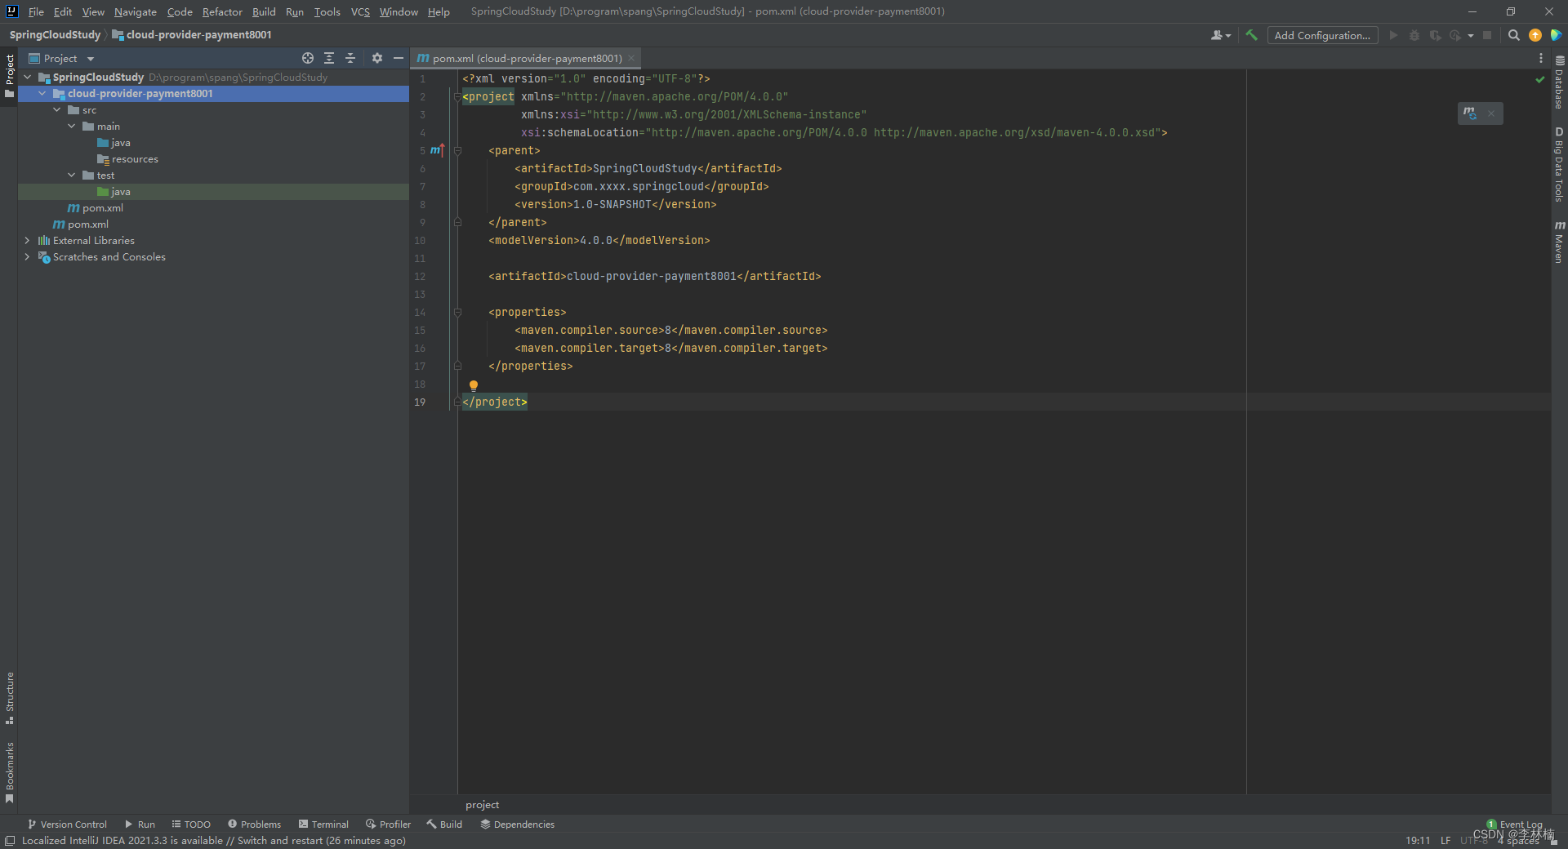Click the SpringCloudStudy breadcrumb
The image size is (1568, 849).
(x=55, y=34)
